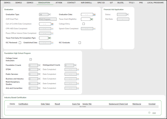Open the LOCAL PROGRAMS tab

tap(155, 3)
